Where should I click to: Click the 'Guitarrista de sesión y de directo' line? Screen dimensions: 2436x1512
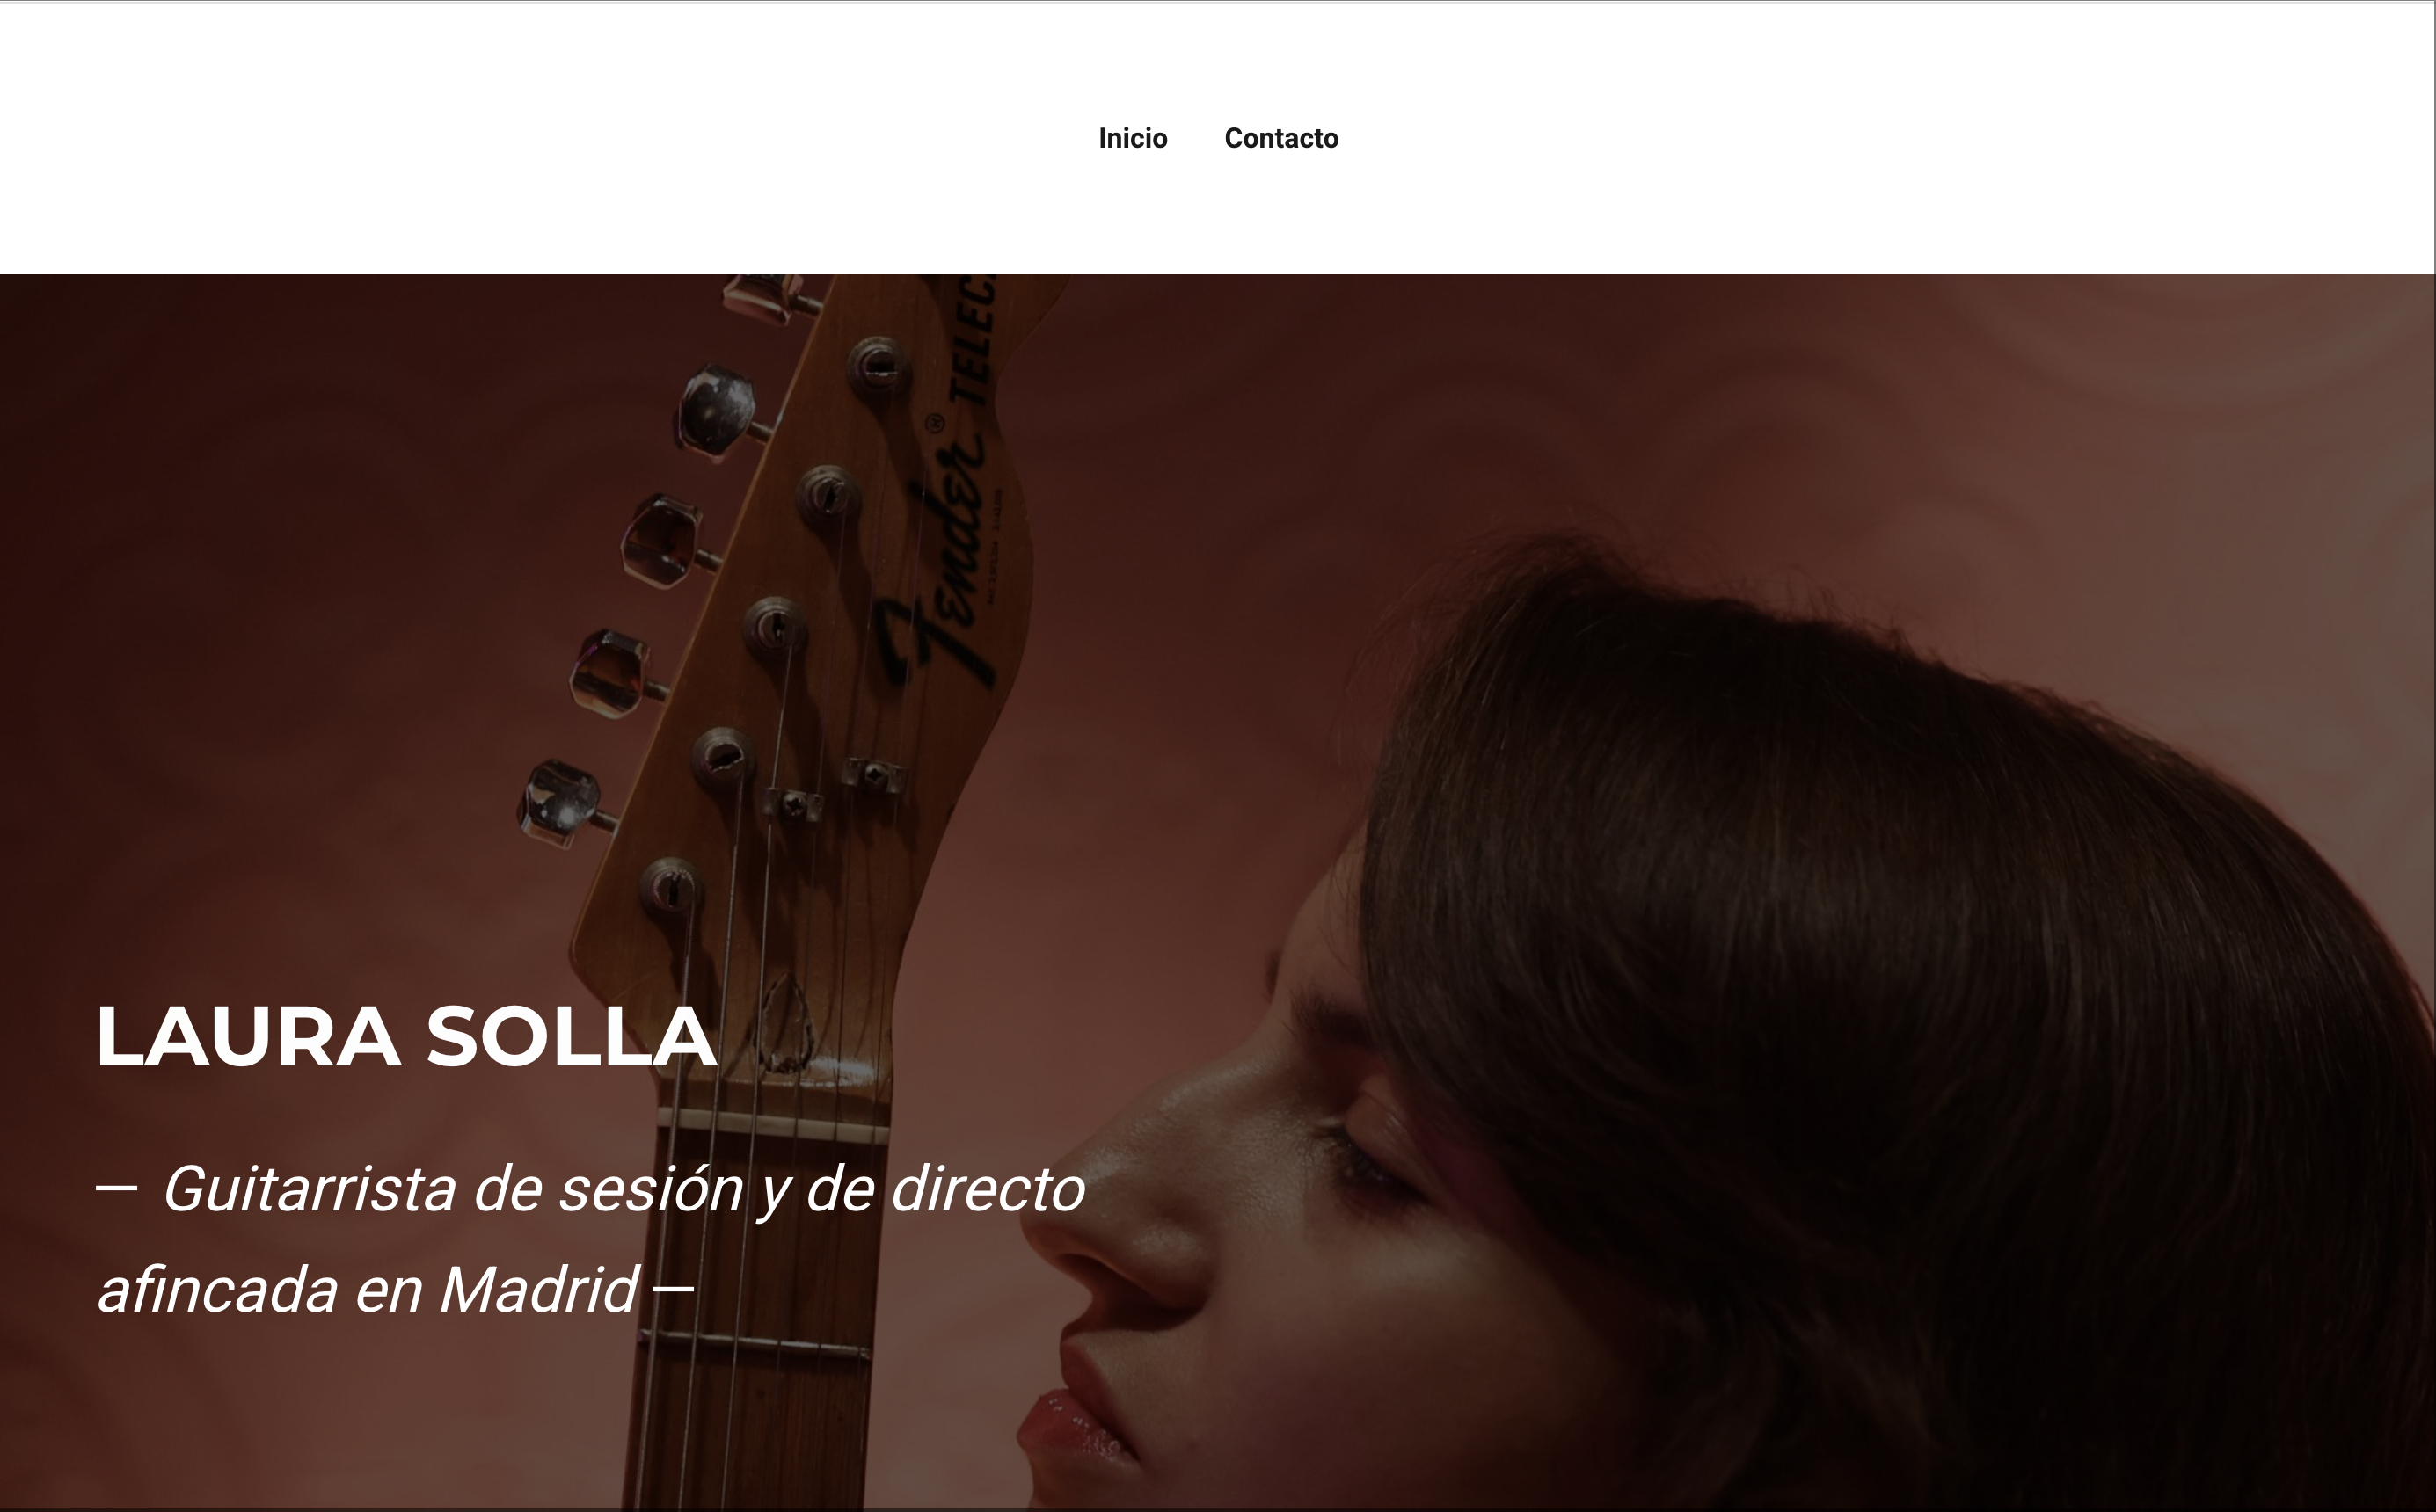point(624,1190)
